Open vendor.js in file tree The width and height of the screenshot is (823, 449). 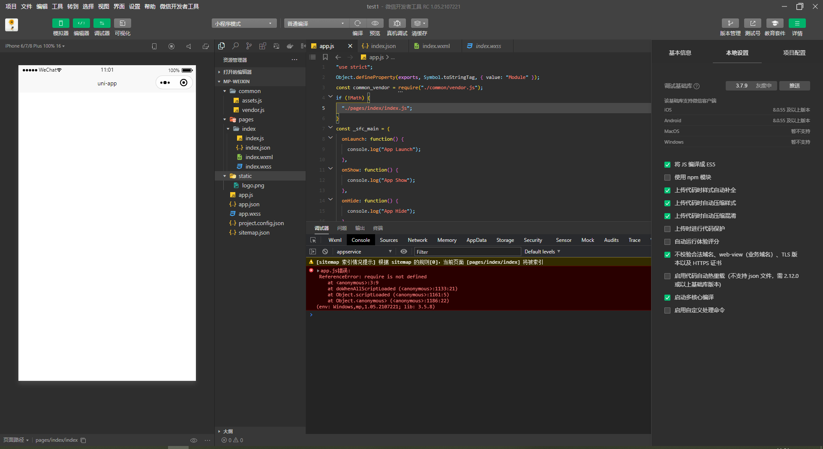pos(253,110)
